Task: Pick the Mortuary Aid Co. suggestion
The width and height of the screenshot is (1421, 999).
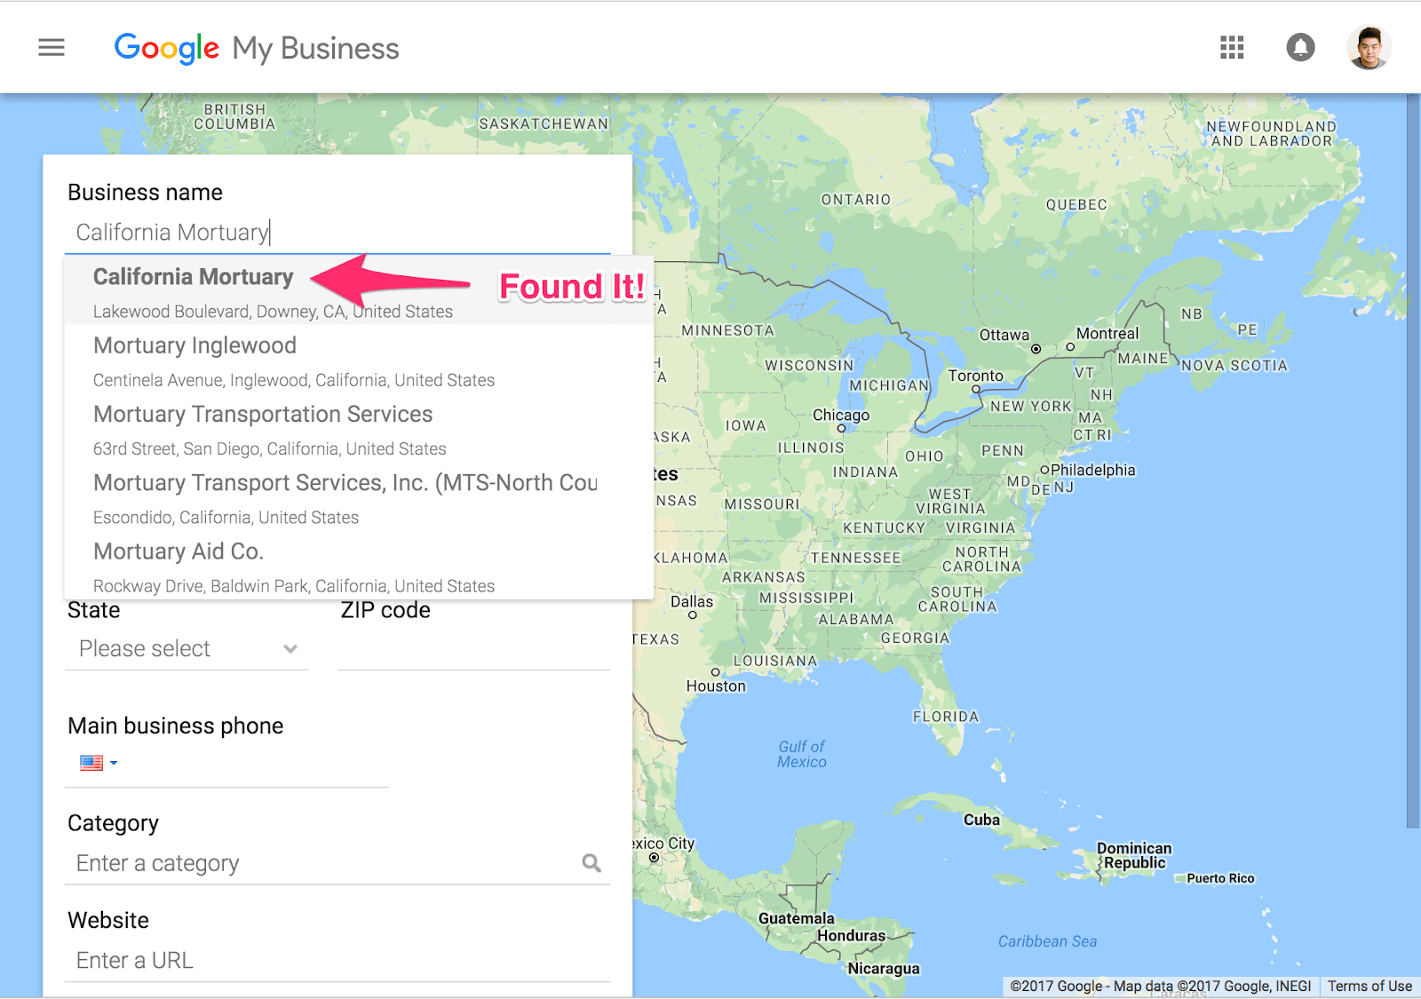Action: (x=359, y=566)
